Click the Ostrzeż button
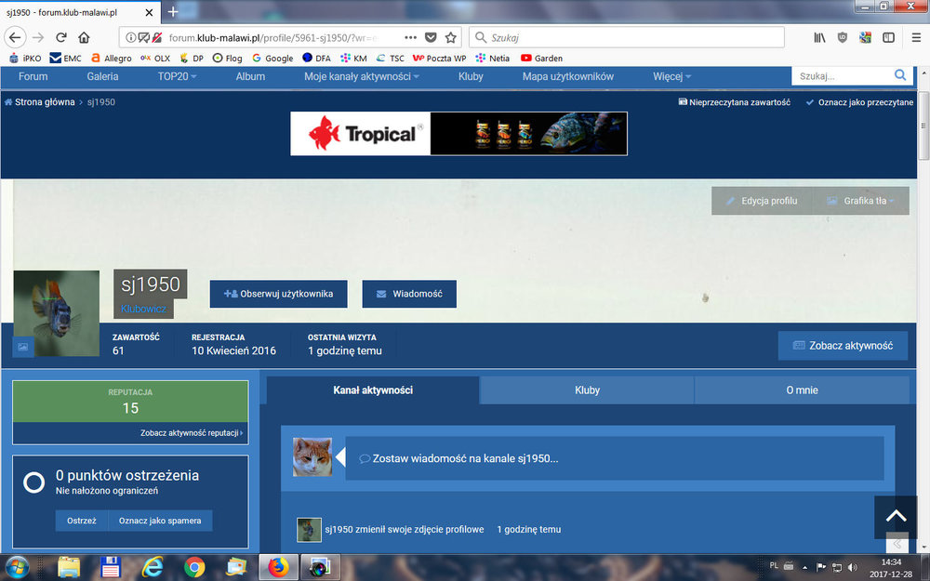930x581 pixels. coord(82,521)
